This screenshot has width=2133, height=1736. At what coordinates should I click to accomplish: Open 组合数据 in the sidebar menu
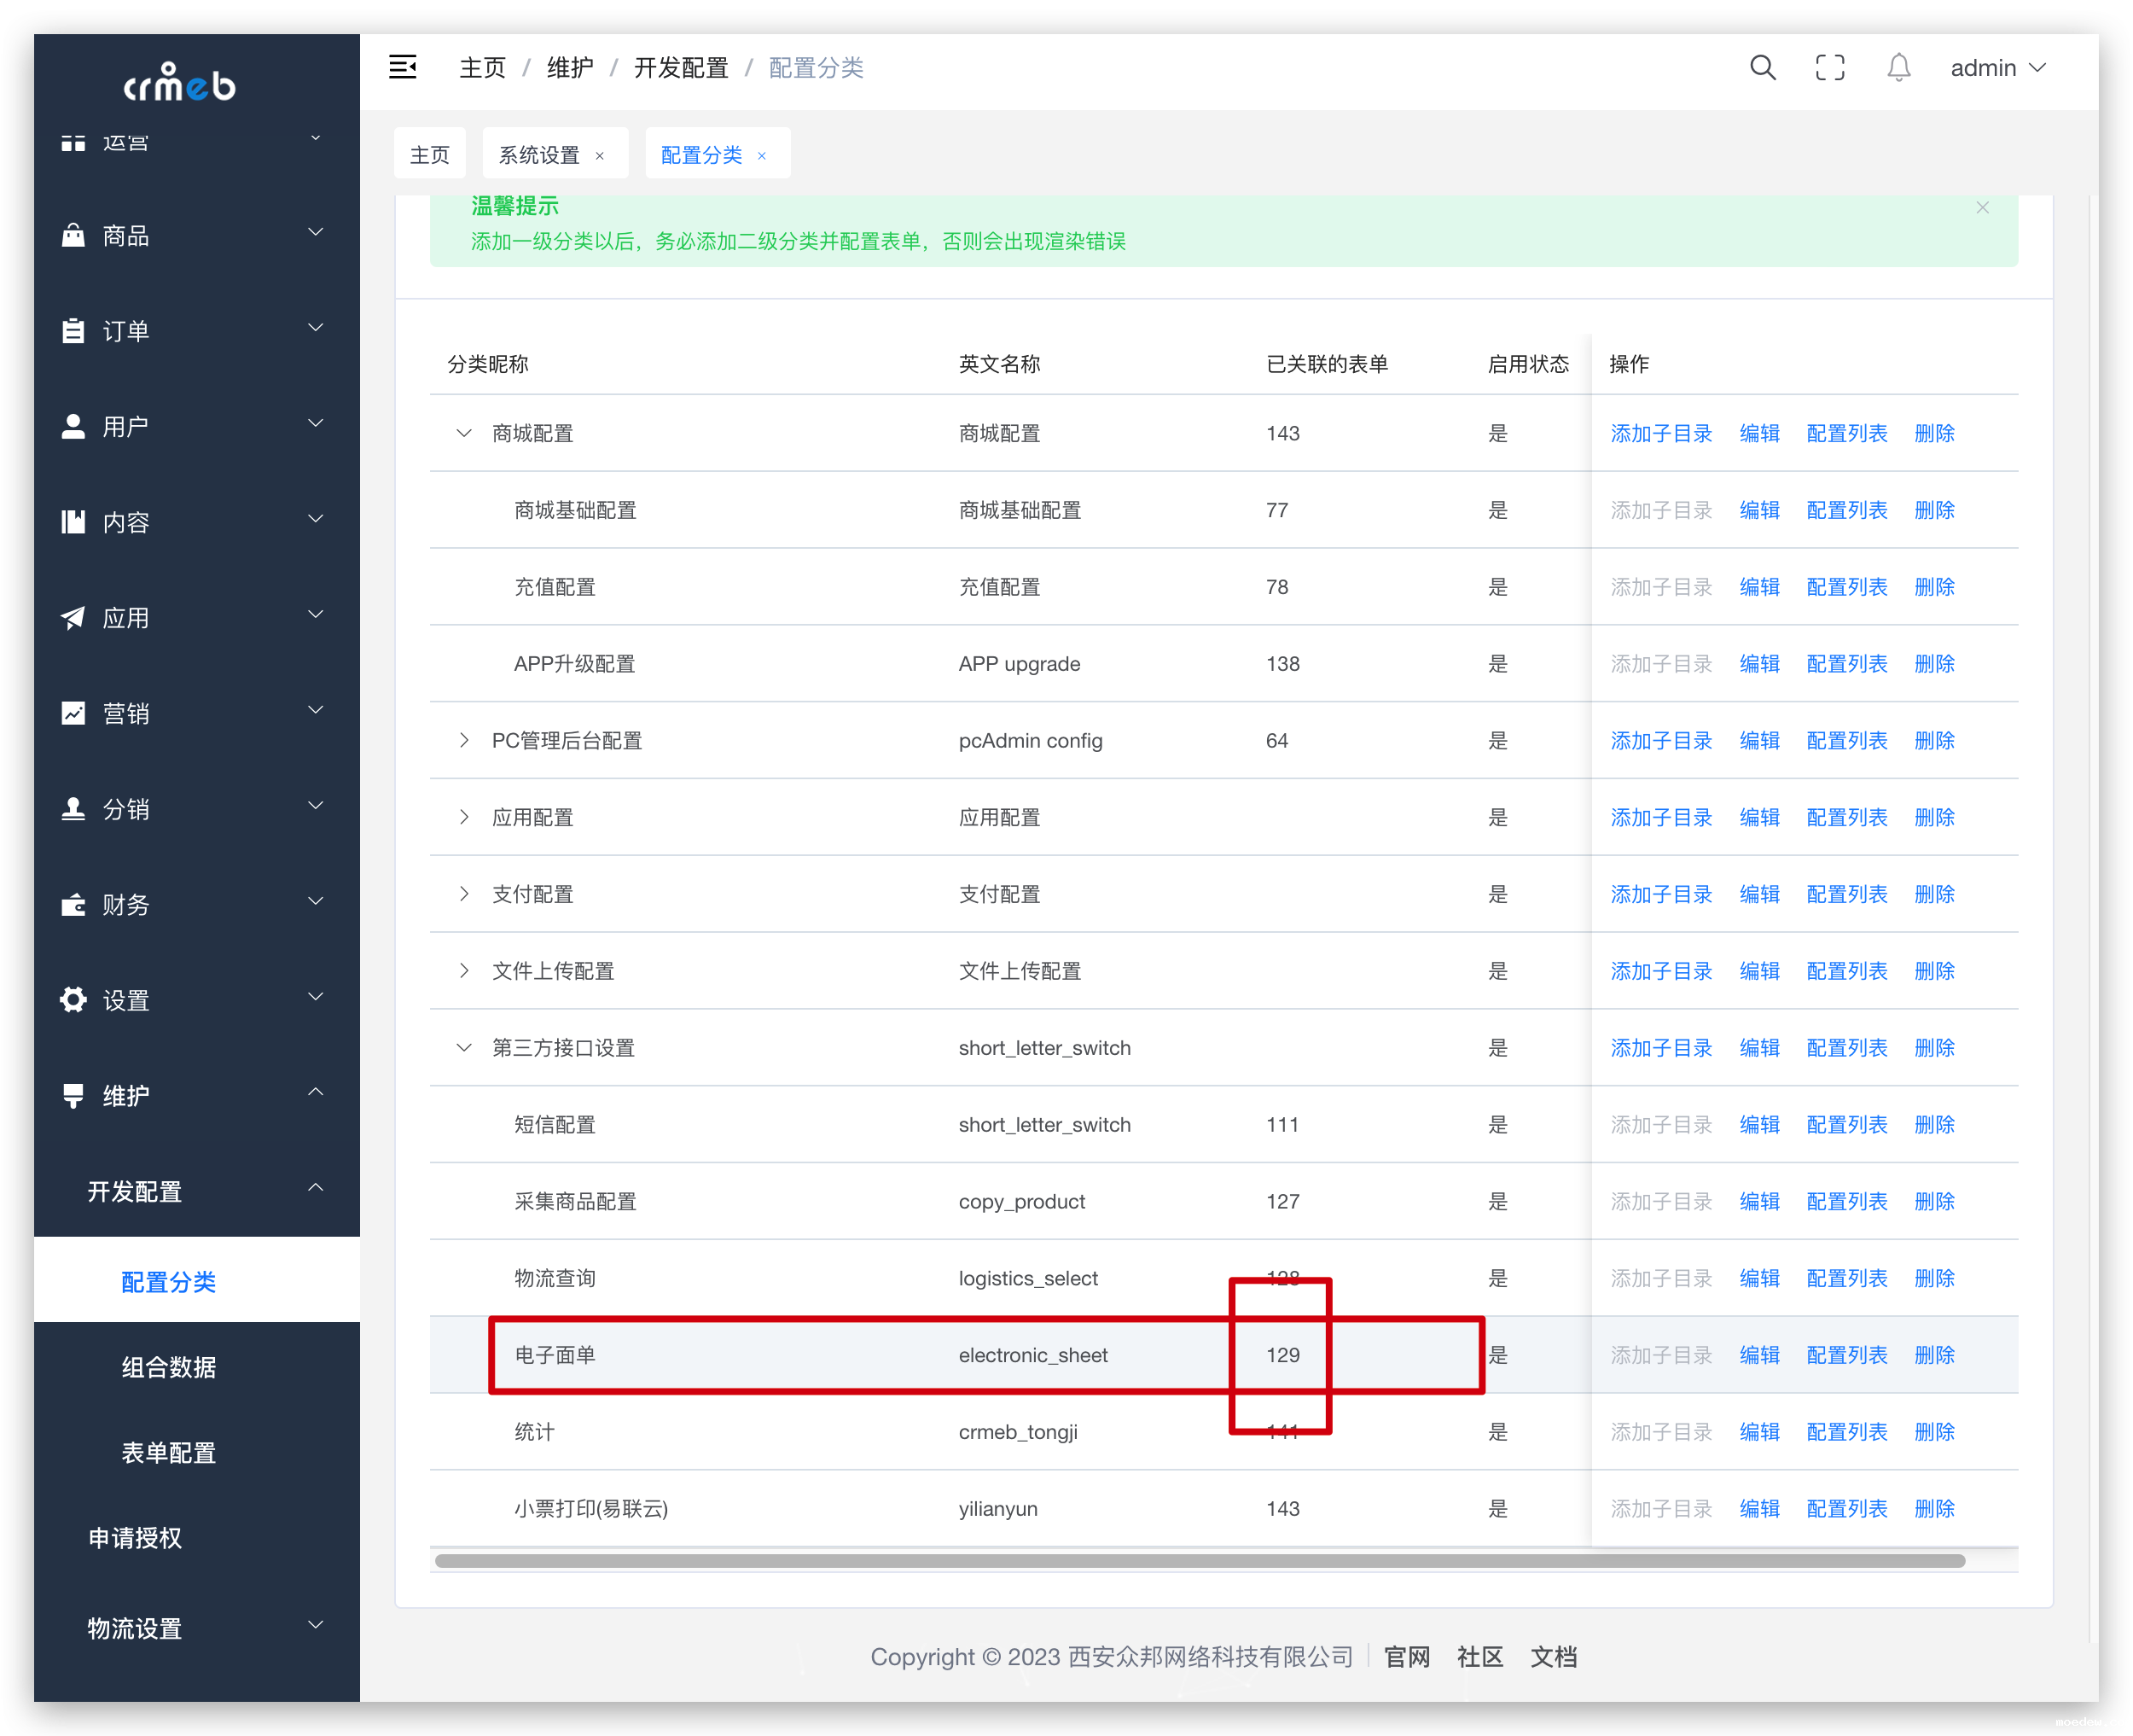(169, 1367)
